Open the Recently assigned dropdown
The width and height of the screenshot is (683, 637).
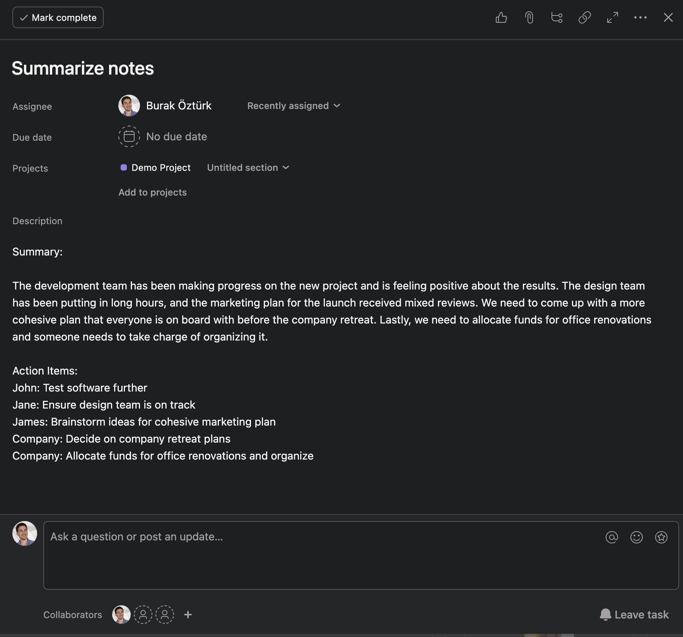click(x=294, y=106)
